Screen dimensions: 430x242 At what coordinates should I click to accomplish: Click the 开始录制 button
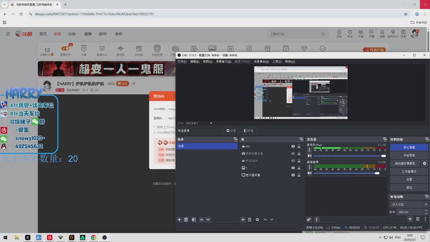pyautogui.click(x=409, y=155)
